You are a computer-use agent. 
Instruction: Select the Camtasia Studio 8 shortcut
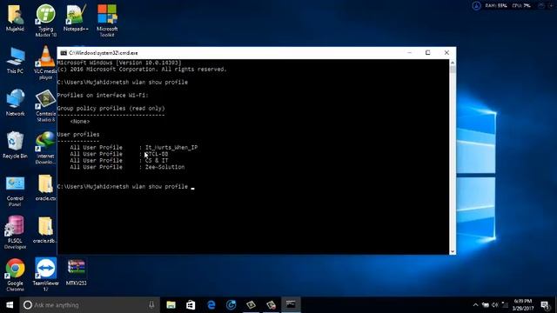coord(46,106)
